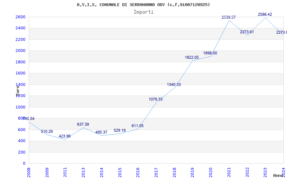Click the Euro axis title
This screenshot has height=179, width=287.
click(18, 91)
